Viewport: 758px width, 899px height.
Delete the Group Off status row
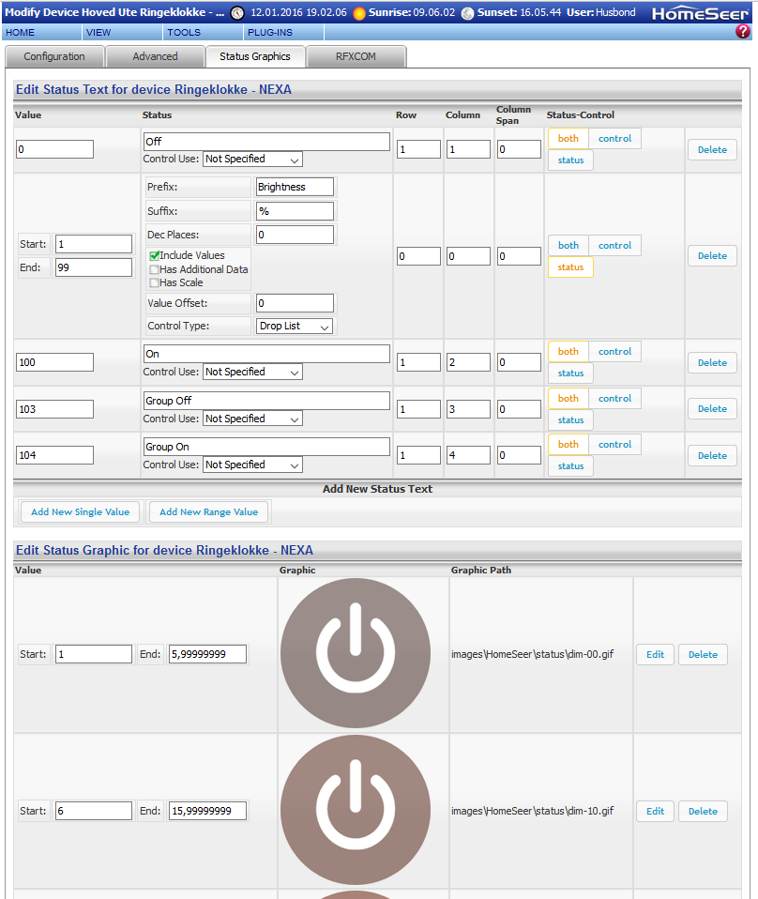point(712,409)
